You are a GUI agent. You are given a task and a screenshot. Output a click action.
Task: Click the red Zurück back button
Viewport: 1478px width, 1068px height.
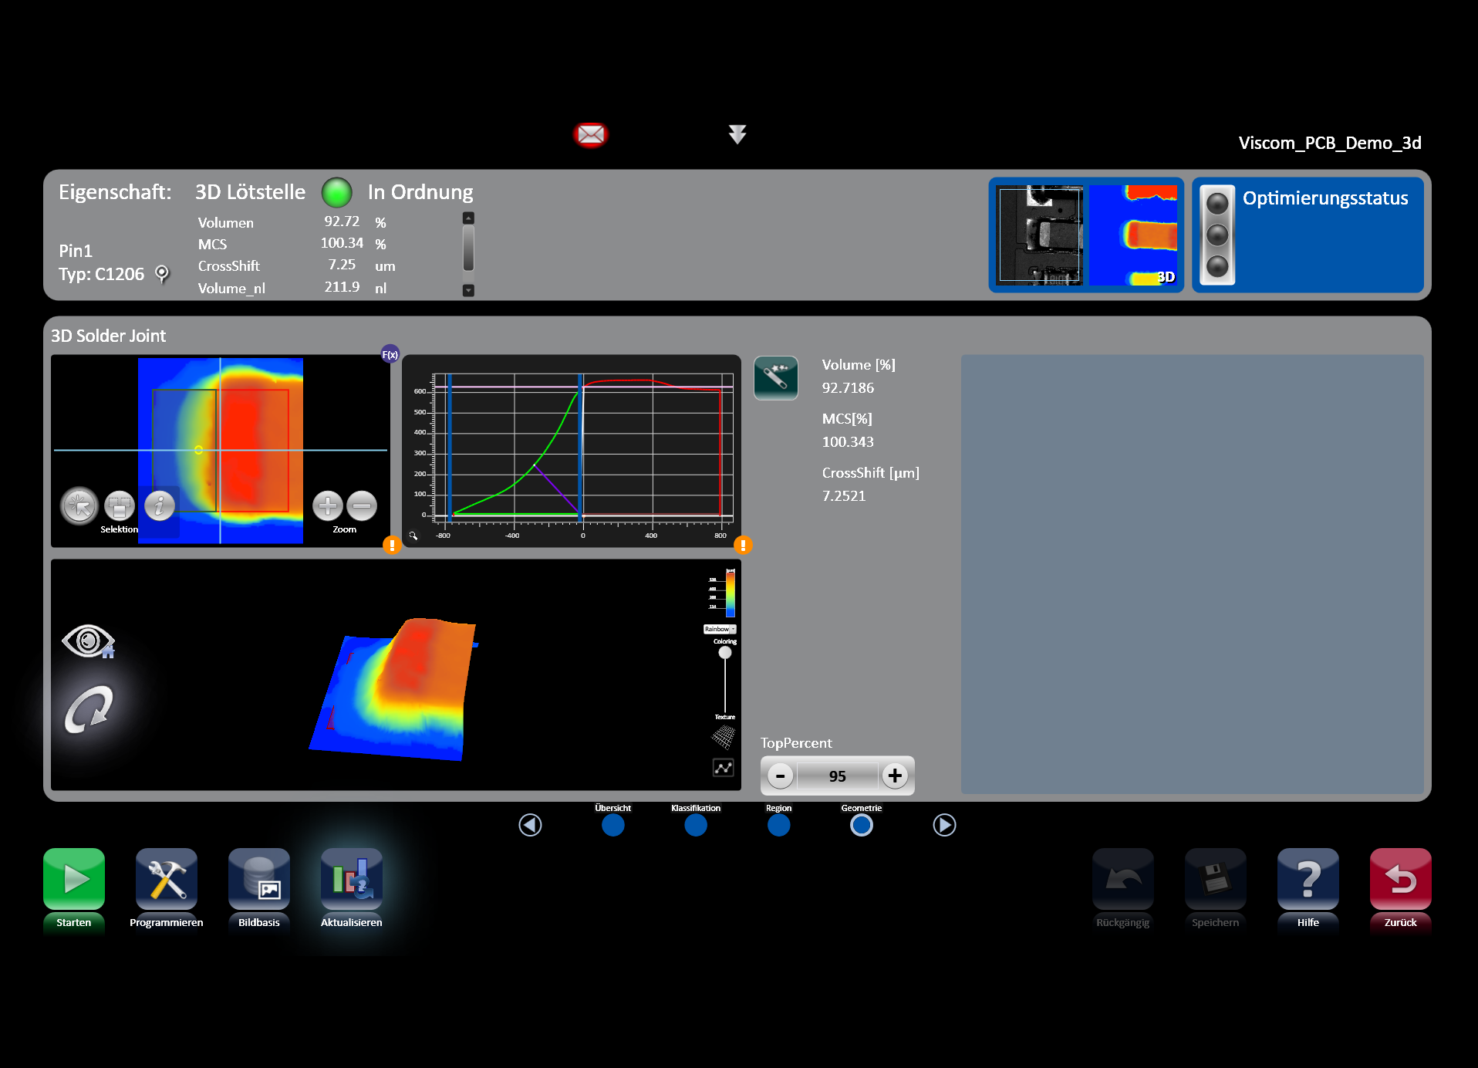1400,880
